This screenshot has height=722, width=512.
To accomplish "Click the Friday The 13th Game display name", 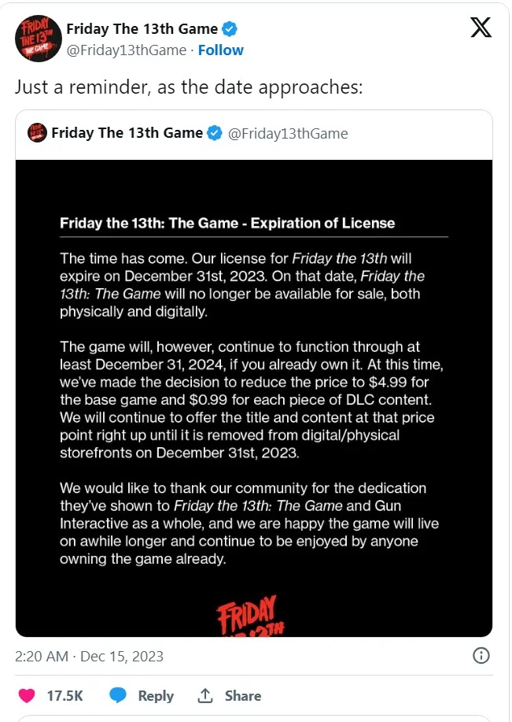I will (142, 28).
